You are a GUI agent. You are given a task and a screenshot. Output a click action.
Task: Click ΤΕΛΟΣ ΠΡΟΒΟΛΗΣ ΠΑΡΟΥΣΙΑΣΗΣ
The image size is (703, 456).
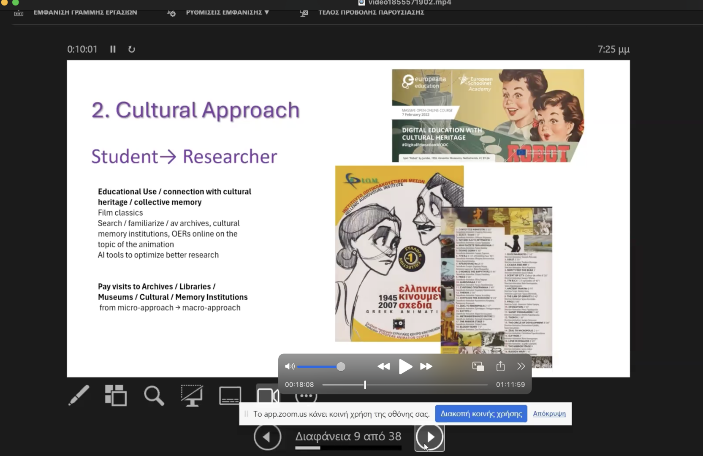coord(371,12)
